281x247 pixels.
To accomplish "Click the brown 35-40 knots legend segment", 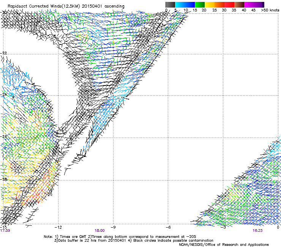I will pos(239,5).
